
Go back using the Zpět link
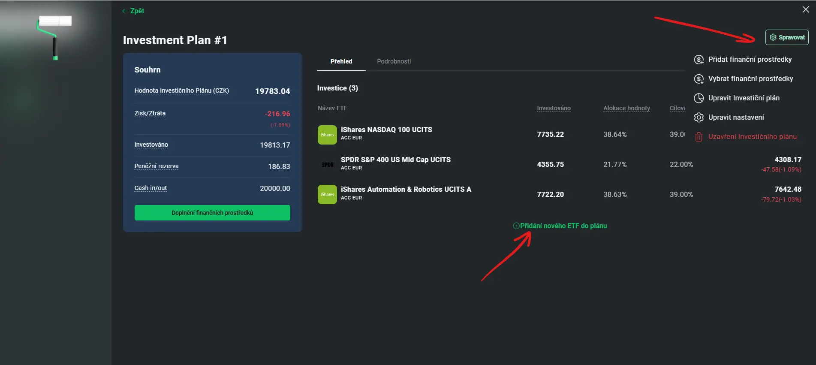tap(133, 11)
